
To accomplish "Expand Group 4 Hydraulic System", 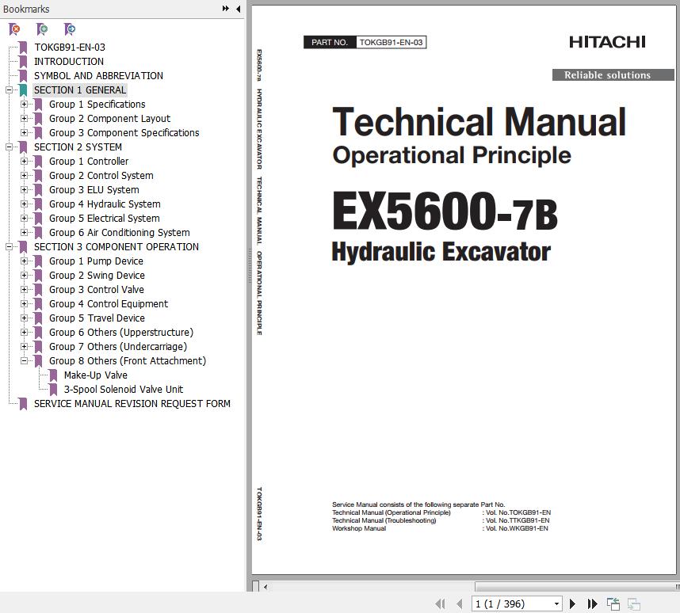I will coord(25,204).
